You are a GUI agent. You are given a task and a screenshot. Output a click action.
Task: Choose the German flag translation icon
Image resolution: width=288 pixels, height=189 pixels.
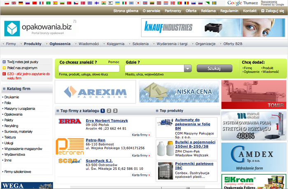point(21,3)
